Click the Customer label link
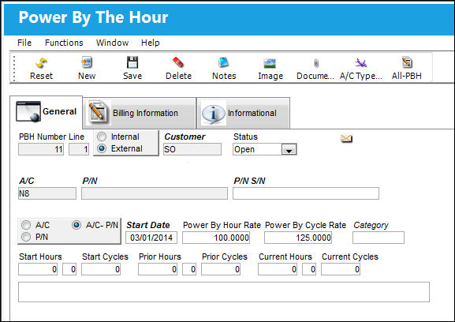 185,137
